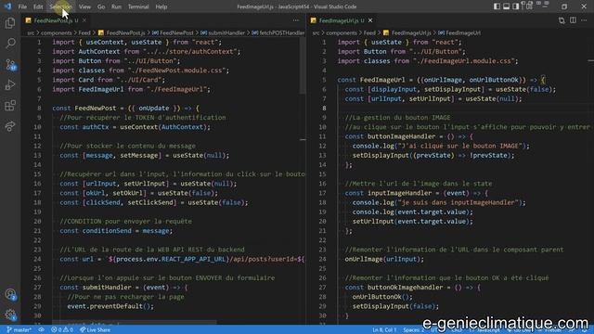The image size is (594, 334).
Task: Click the left editor vertical scrollbar thumb
Action: click(x=303, y=66)
